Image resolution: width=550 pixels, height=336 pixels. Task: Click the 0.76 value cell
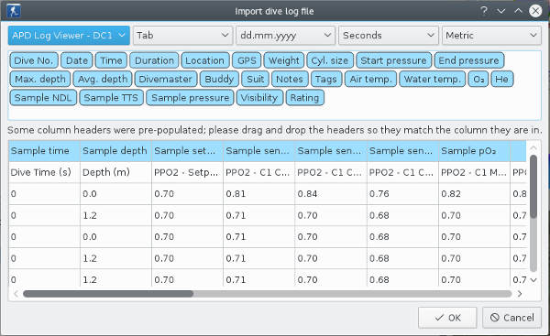402,194
